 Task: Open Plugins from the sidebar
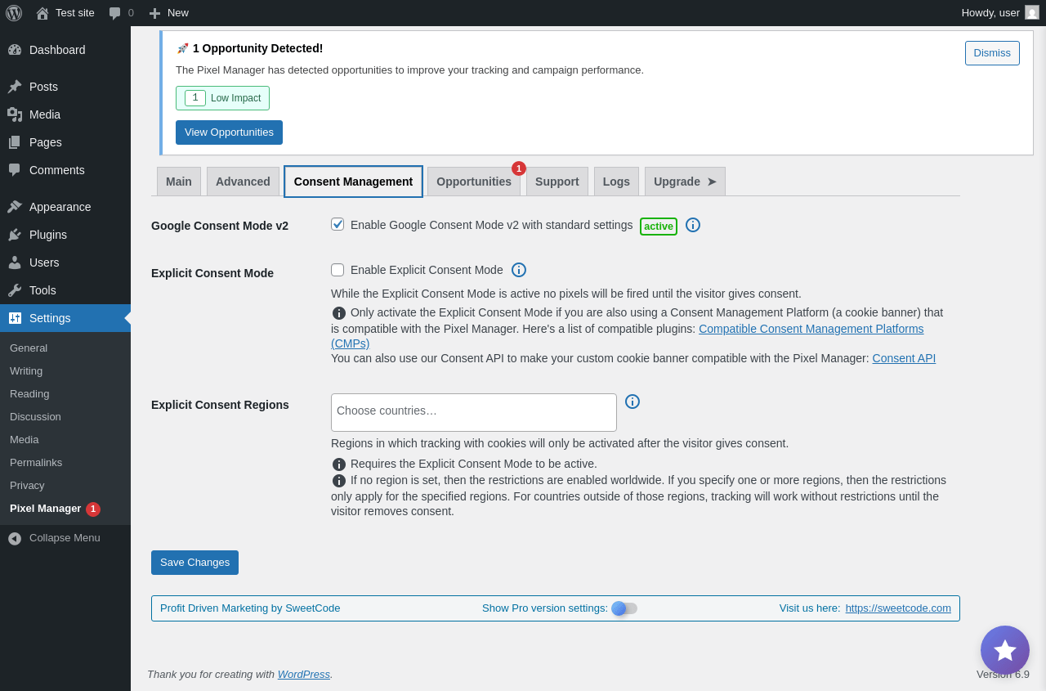48,235
